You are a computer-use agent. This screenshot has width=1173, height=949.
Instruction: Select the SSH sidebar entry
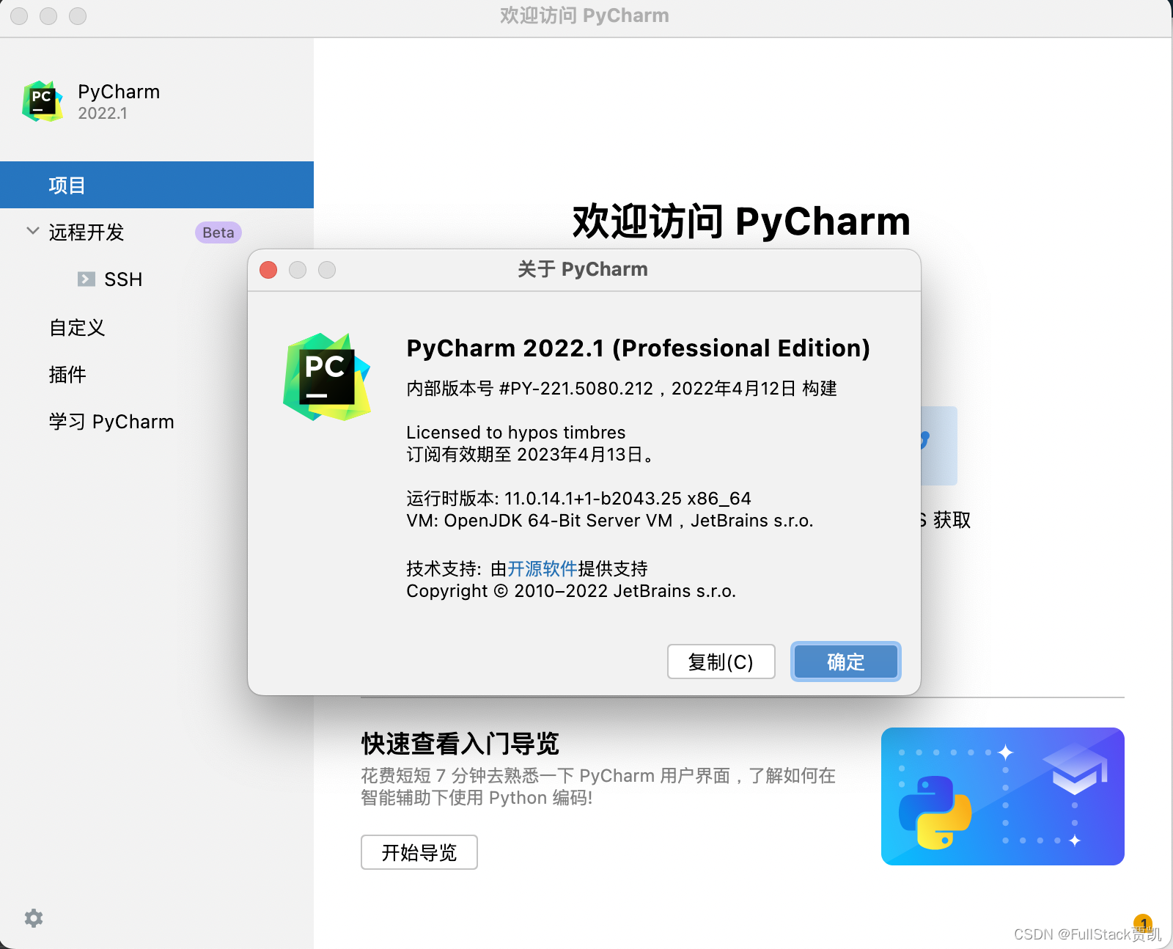(x=123, y=279)
